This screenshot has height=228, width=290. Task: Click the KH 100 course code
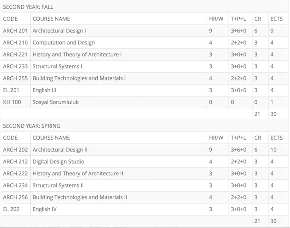pos(12,102)
